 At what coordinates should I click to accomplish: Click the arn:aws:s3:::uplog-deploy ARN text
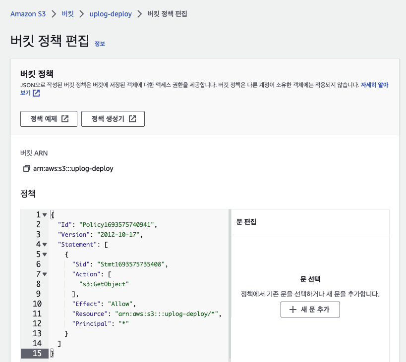[73, 168]
